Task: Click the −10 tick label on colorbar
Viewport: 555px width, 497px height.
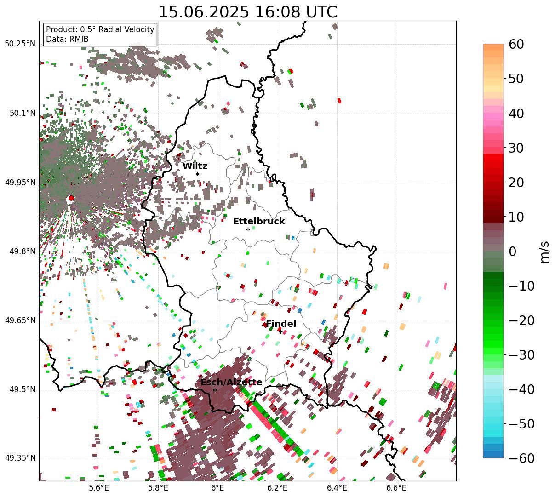Action: click(521, 286)
